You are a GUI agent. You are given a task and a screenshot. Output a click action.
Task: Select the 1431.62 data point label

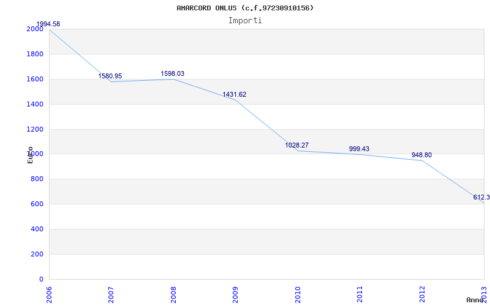(x=235, y=94)
